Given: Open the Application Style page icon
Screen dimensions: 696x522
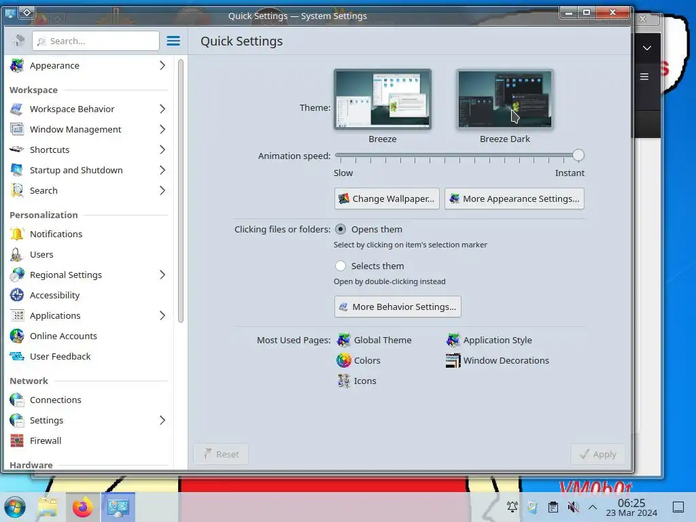Looking at the screenshot, I should pos(453,340).
